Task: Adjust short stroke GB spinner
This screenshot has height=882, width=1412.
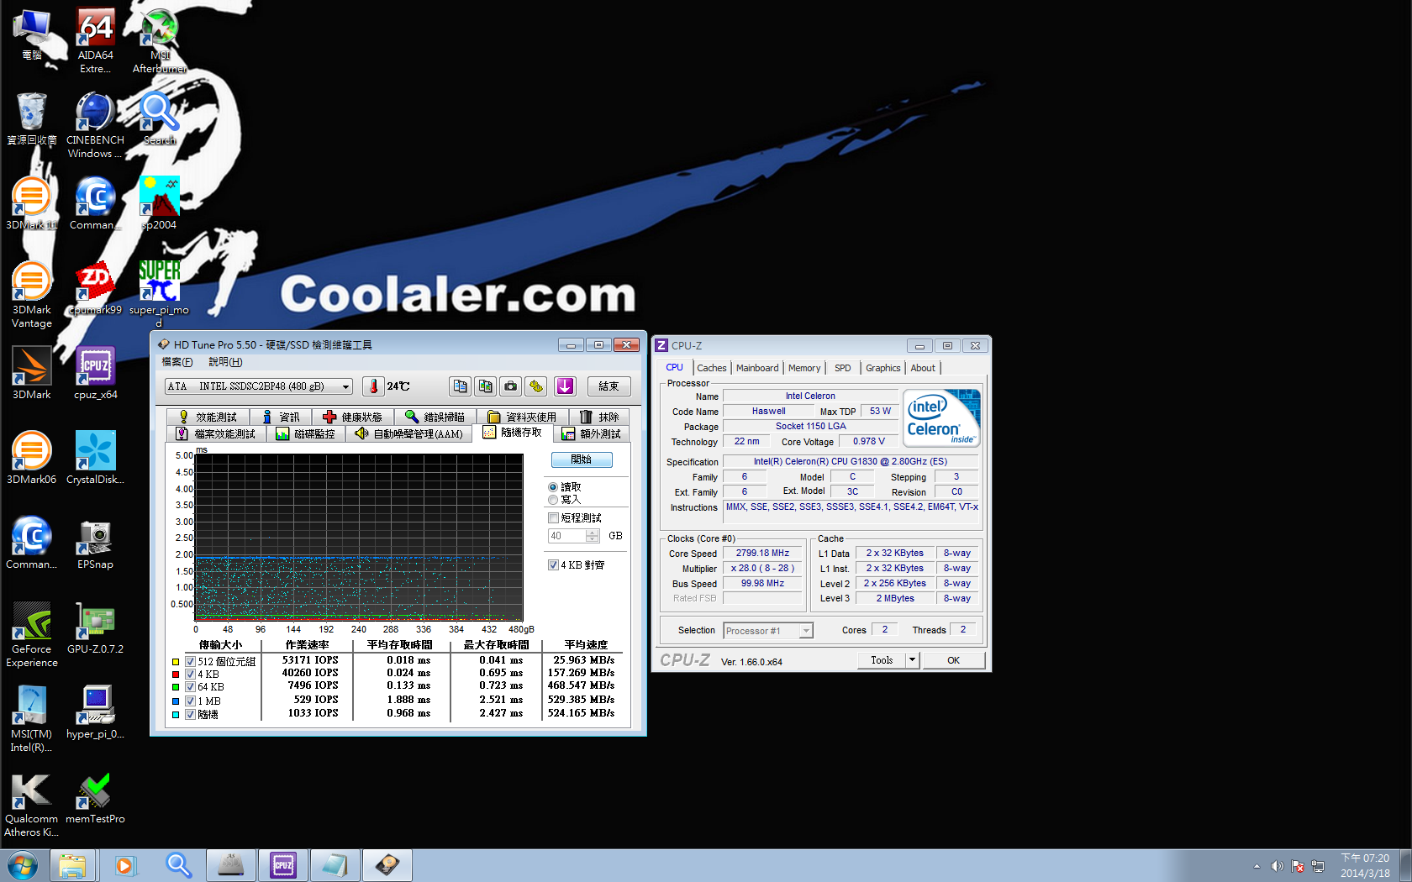Action: click(593, 536)
